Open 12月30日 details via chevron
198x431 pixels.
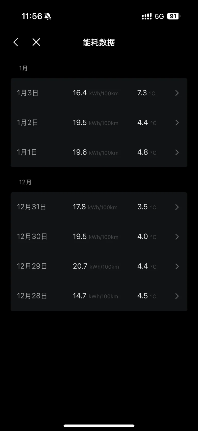(x=177, y=237)
